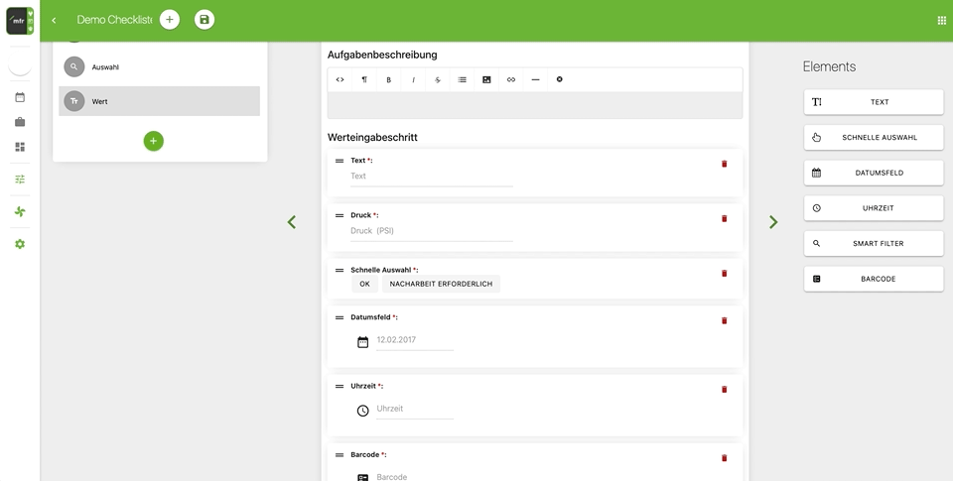The width and height of the screenshot is (953, 481).
Task: Click drag handle of Barcode row
Action: [340, 455]
